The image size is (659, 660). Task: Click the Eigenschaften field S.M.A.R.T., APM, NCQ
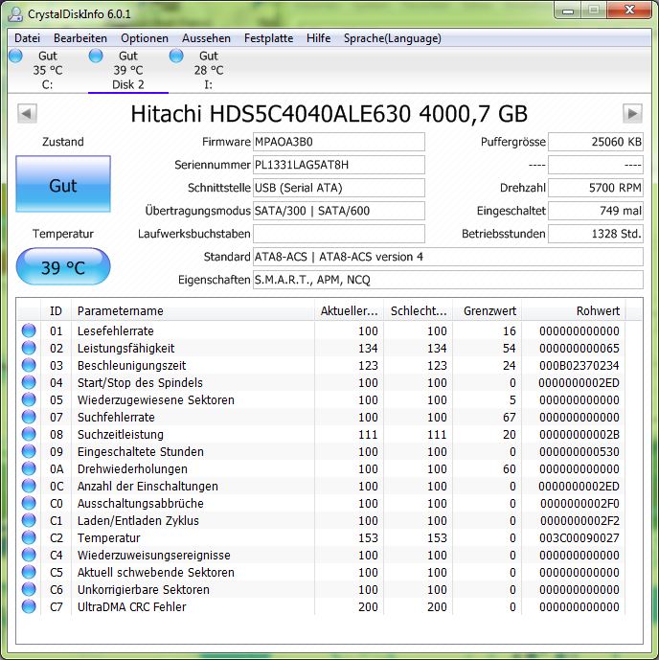[x=448, y=280]
